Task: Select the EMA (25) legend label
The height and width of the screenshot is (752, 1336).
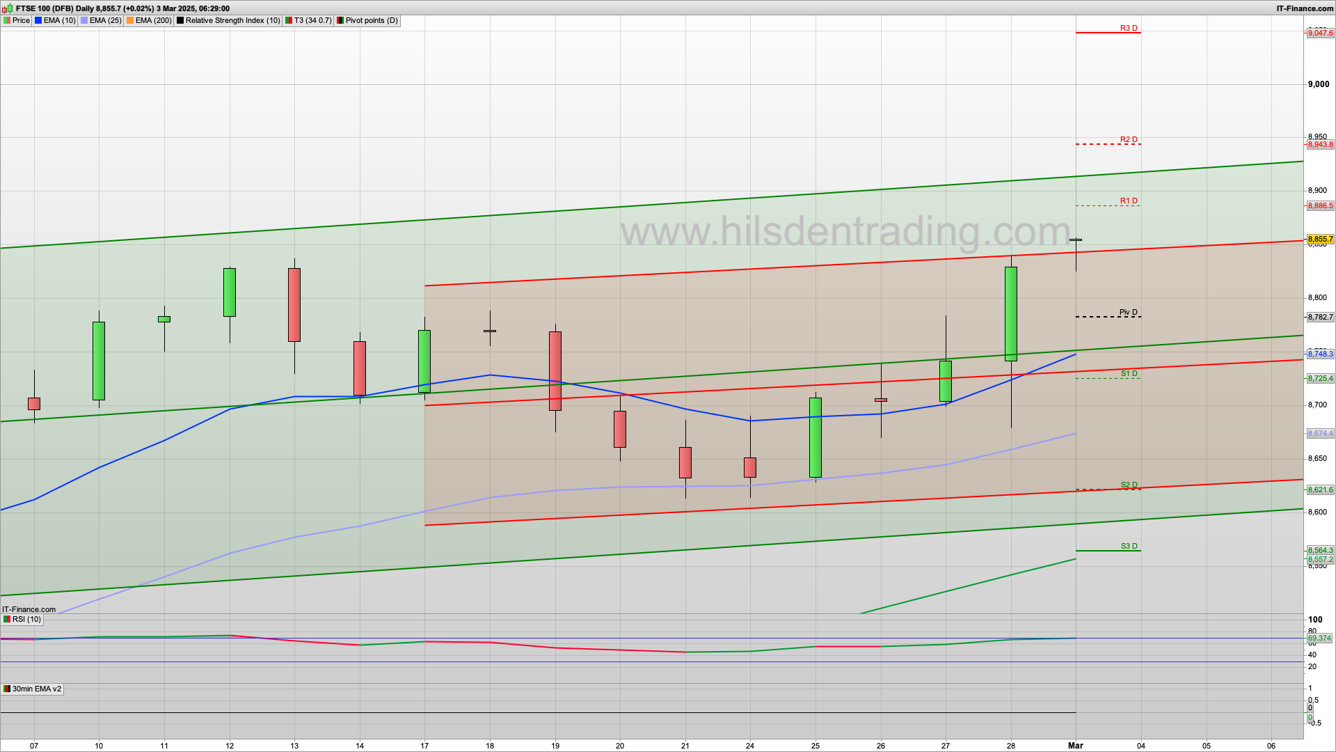Action: [x=105, y=21]
